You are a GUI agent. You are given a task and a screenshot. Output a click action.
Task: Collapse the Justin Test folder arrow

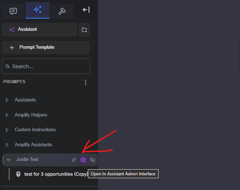(9, 160)
